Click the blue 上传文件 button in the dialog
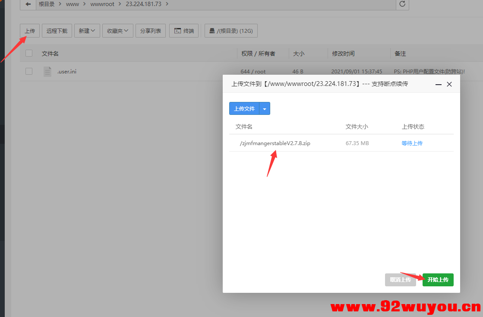 tap(244, 108)
